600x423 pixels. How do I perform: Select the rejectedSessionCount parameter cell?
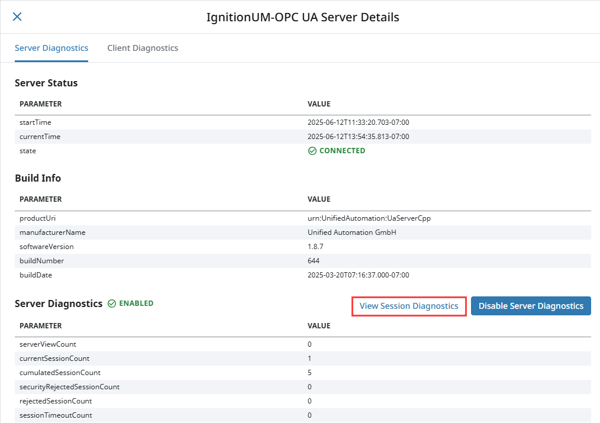click(56, 401)
